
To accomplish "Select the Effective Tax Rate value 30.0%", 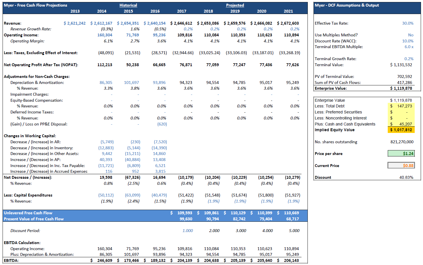I will pos(408,23).
